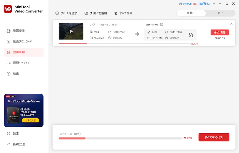Click the MiniTool Video Converter logo icon

point(8,9)
